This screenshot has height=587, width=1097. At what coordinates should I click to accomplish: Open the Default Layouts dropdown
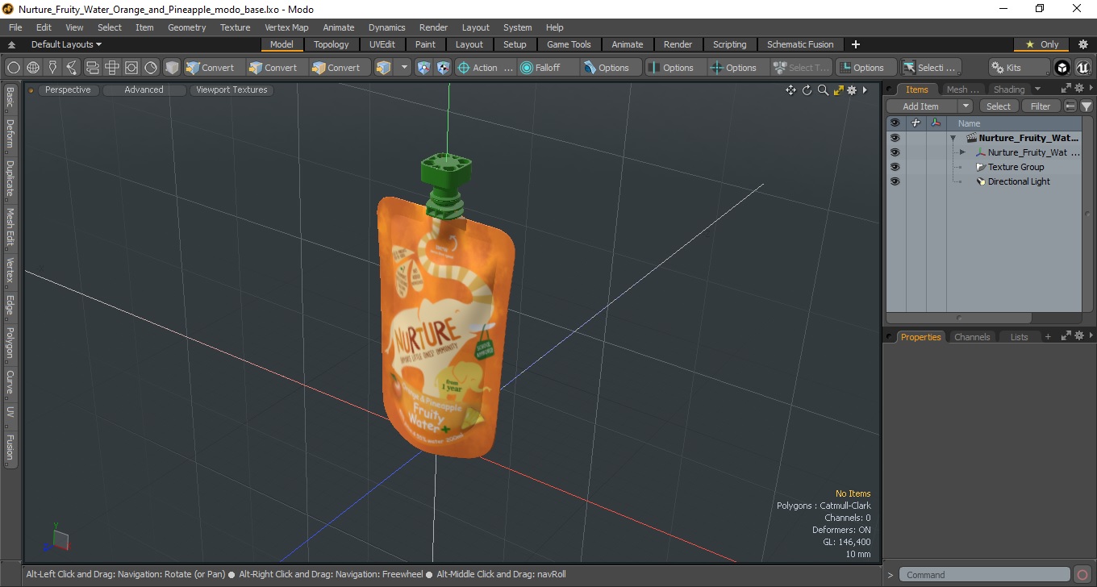point(66,44)
